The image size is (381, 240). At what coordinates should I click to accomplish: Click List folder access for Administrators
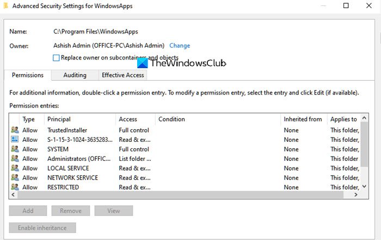pyautogui.click(x=135, y=159)
